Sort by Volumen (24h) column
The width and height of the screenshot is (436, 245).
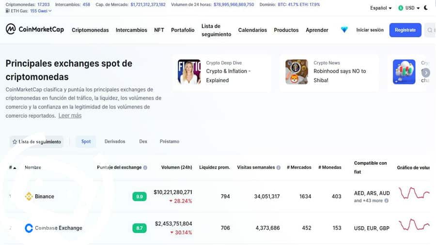pos(176,167)
